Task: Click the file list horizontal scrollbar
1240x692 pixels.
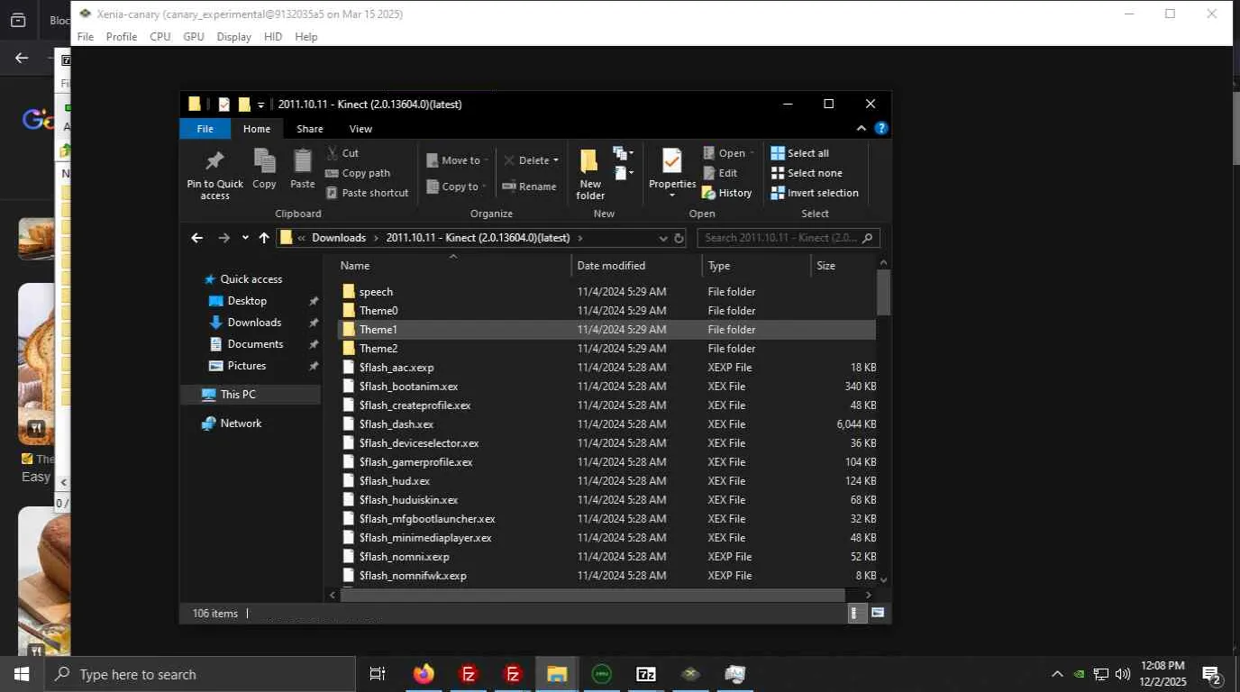Action: [x=592, y=595]
